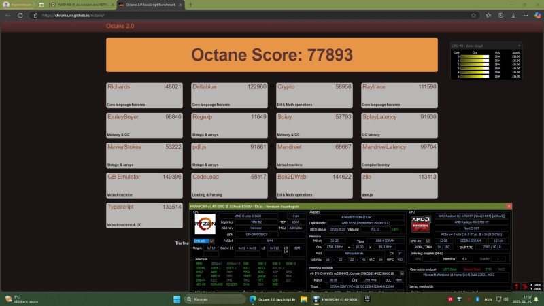544x306 pixels.
Task: Click the Bluetooth tray icon
Action: click(477, 299)
